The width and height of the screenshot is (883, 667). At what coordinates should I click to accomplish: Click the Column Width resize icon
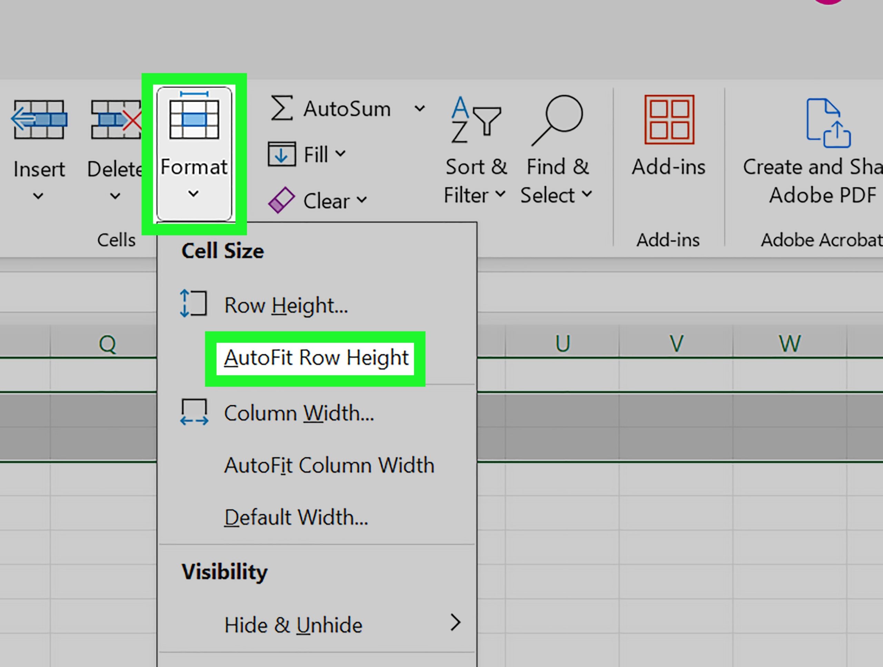[x=194, y=412]
